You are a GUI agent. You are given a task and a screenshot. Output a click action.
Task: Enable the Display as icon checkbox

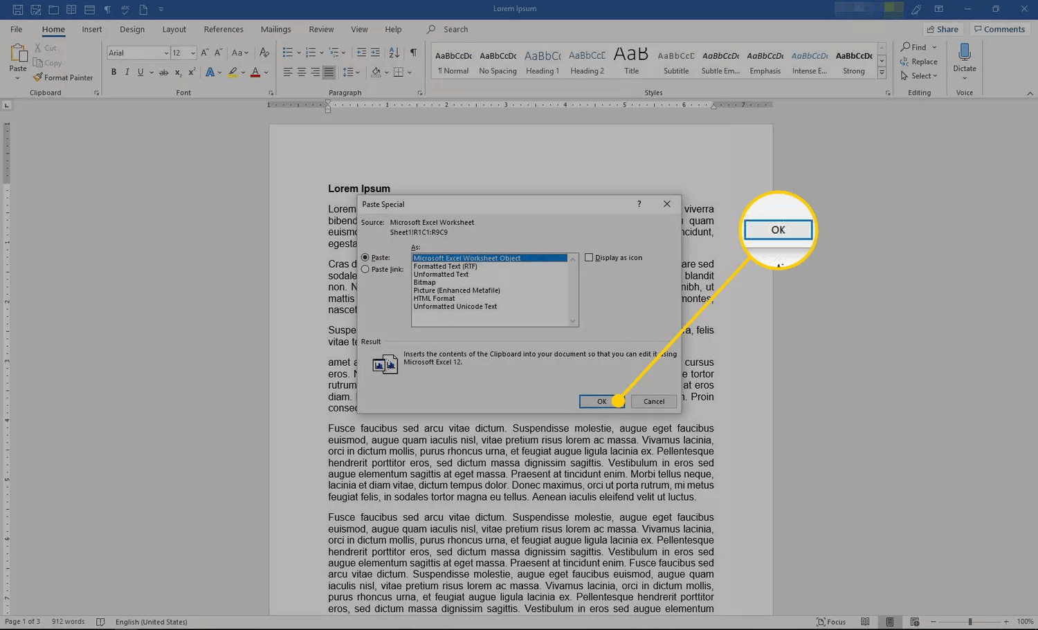click(x=589, y=257)
